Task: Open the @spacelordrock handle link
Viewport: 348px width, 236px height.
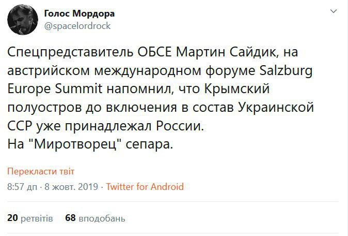Action: coord(77,26)
